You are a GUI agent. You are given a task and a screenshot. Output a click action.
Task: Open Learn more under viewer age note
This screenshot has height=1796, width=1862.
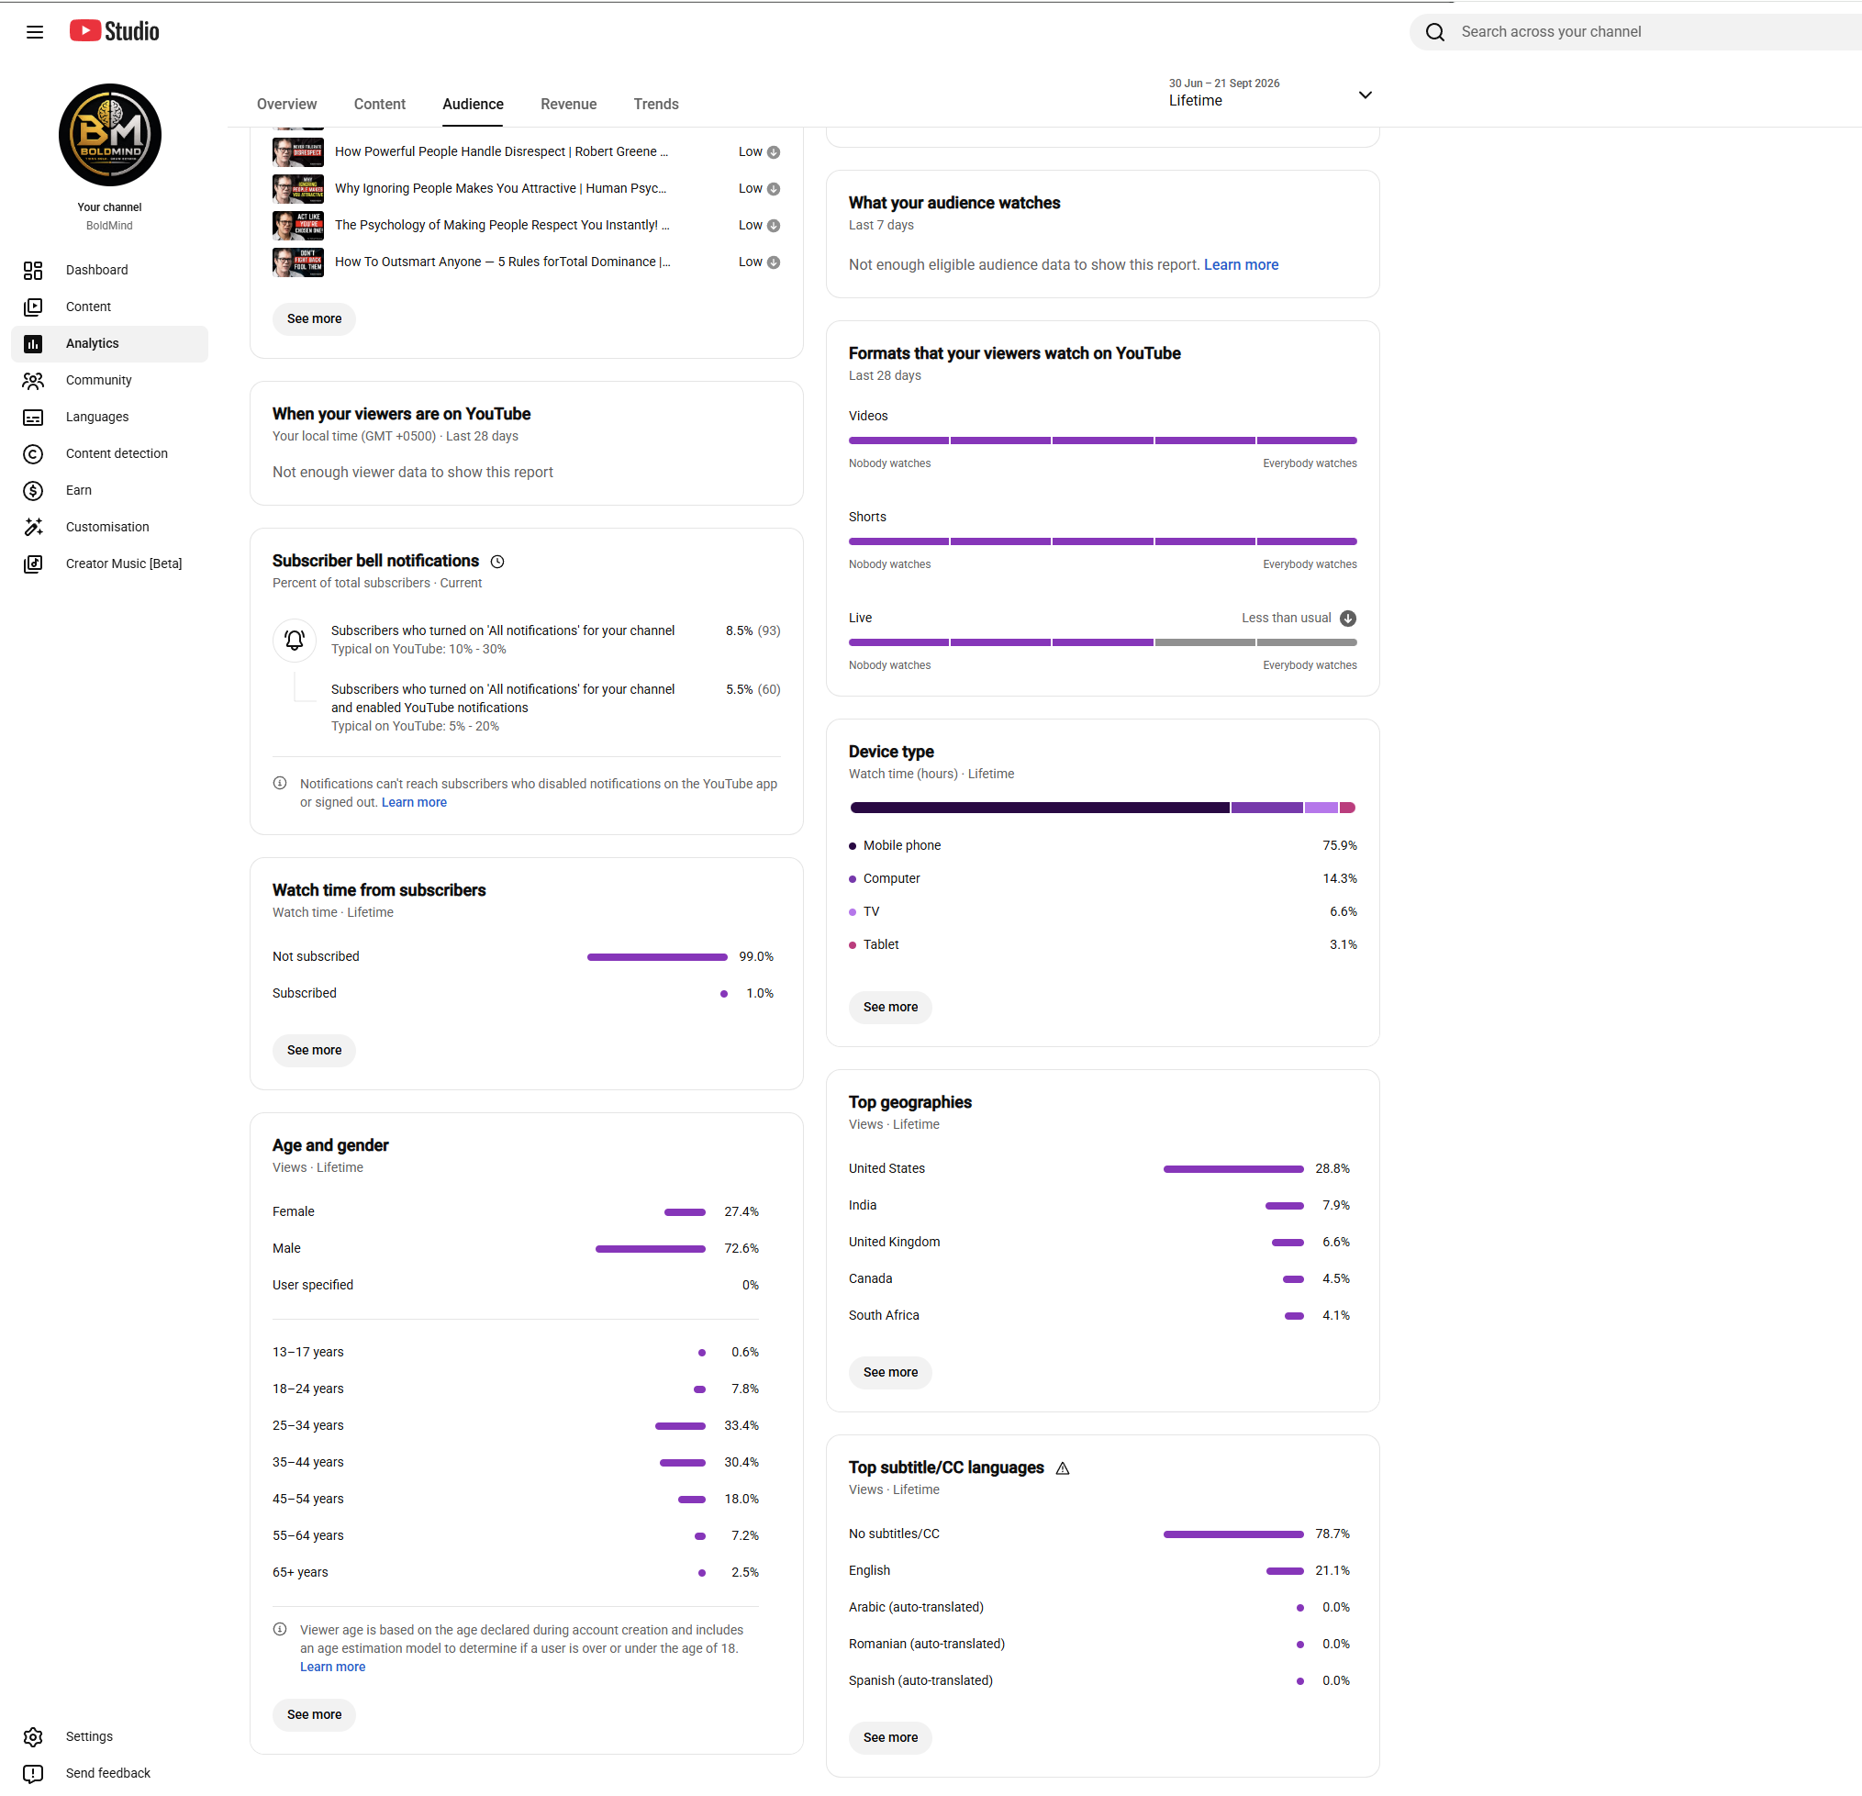[x=332, y=1668]
